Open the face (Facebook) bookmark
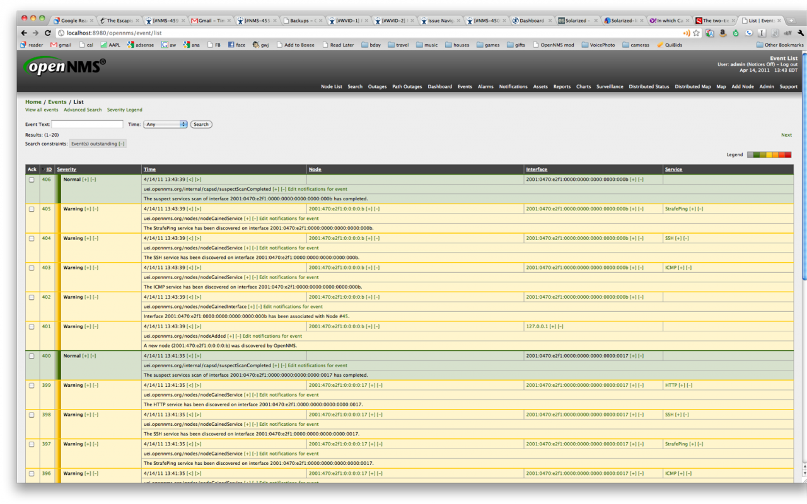 click(x=237, y=45)
